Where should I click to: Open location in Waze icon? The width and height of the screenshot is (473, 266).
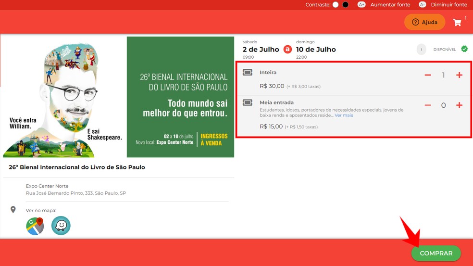coord(61,226)
